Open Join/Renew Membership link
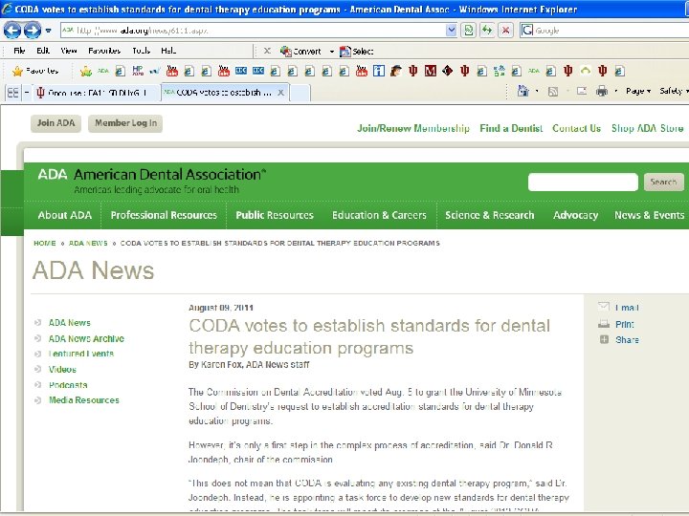689x516 pixels. tap(413, 129)
